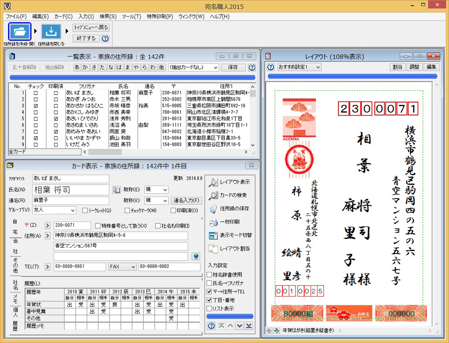Click the globe map icon beside address
This screenshot has height=343, width=449.
pos(196,256)
